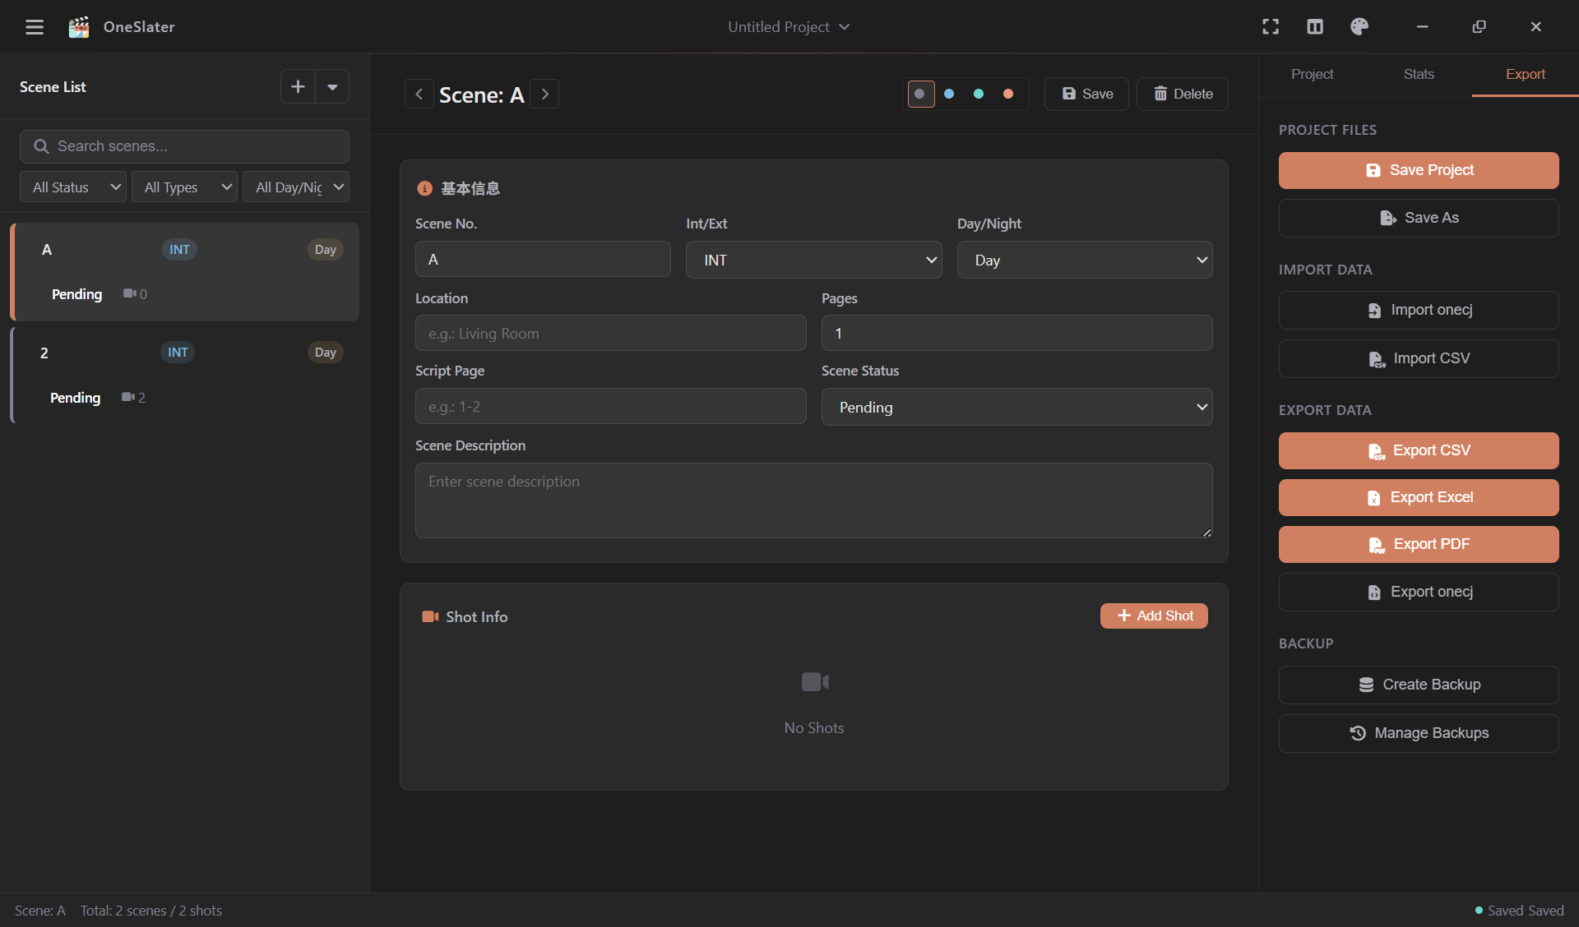Export project as onecj
This screenshot has height=927, width=1579.
(1419, 592)
